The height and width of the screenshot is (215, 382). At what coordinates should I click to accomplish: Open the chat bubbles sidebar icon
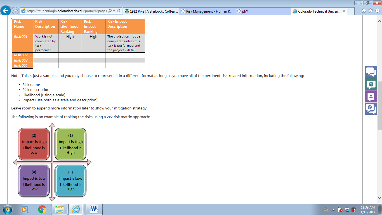click(x=371, y=72)
